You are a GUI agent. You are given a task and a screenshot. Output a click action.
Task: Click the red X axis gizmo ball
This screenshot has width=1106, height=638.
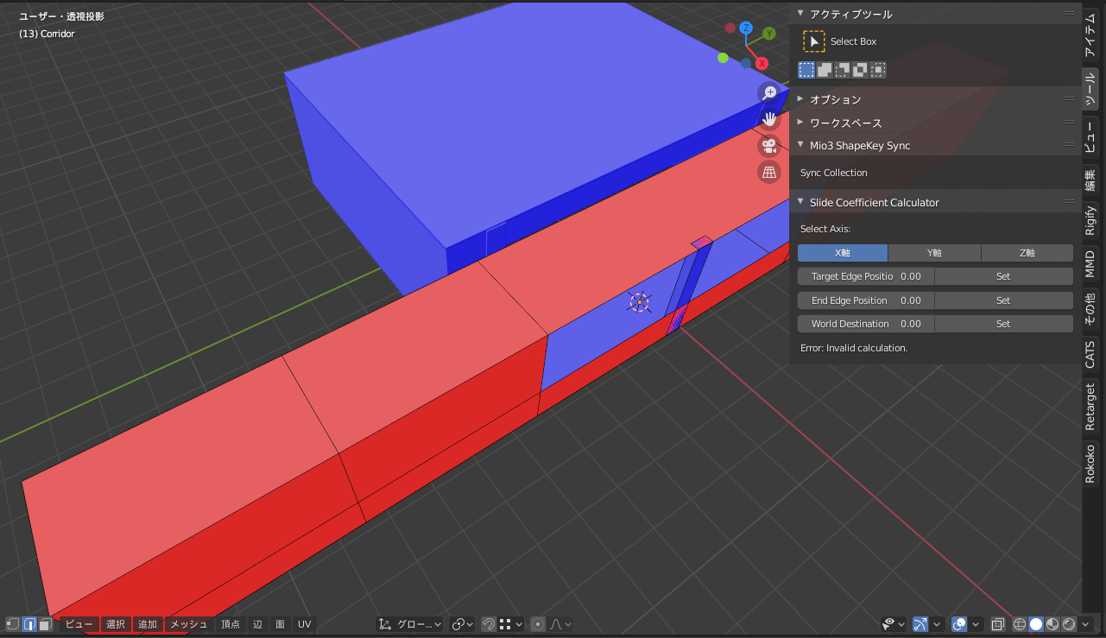click(x=762, y=63)
